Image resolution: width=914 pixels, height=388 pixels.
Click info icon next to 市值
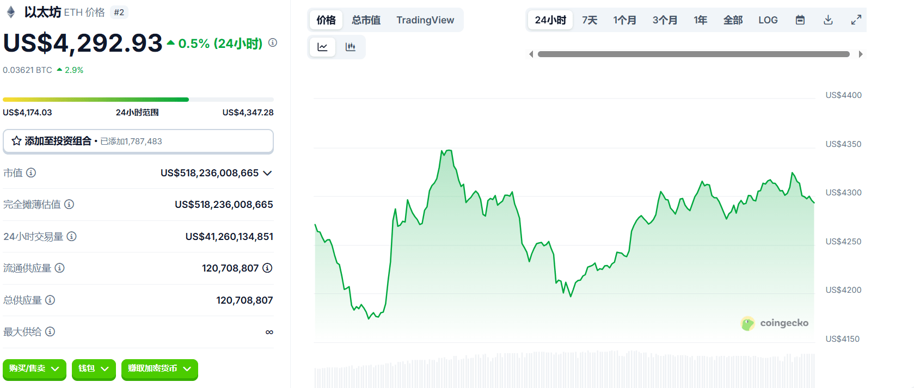pyautogui.click(x=31, y=173)
